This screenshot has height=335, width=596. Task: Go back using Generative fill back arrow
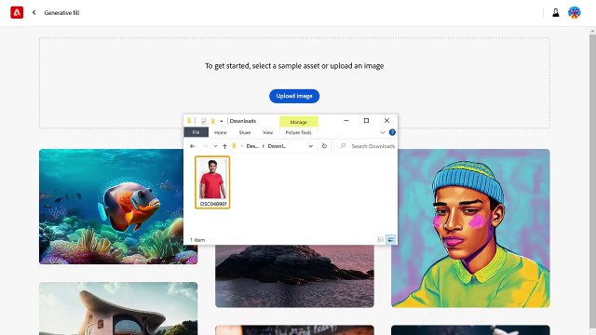[34, 12]
